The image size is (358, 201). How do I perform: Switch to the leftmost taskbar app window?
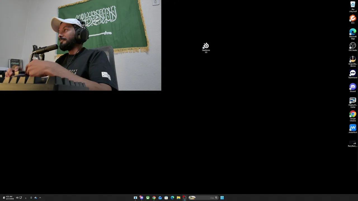[135, 198]
